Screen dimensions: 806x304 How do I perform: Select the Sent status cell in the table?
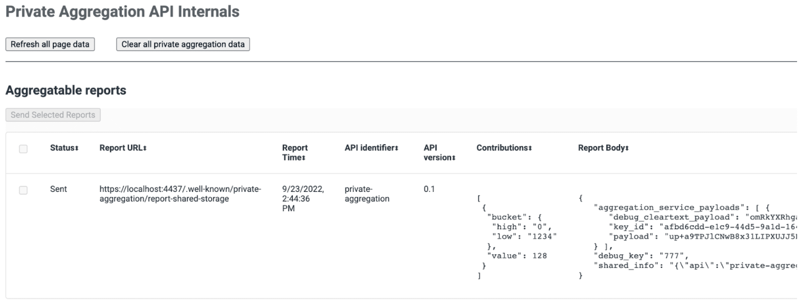click(x=59, y=189)
